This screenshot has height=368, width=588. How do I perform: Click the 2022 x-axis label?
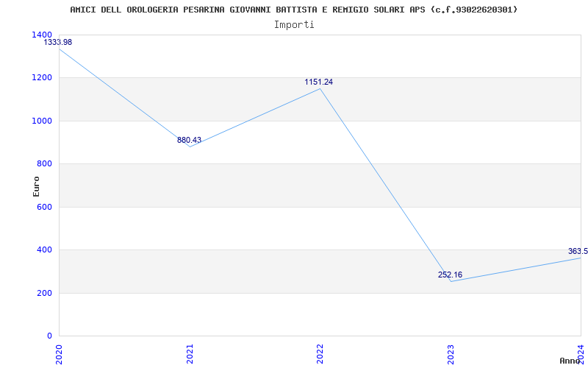[320, 354]
